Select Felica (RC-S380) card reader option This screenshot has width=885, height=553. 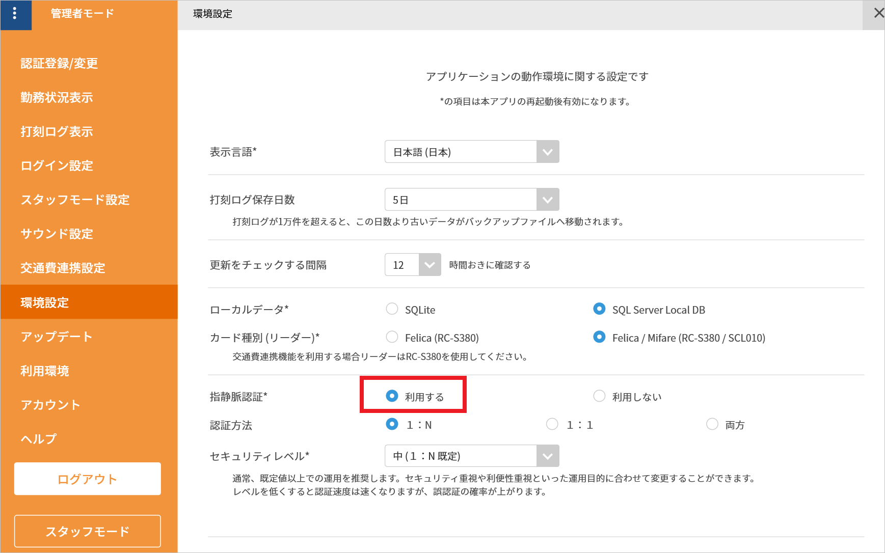point(392,337)
